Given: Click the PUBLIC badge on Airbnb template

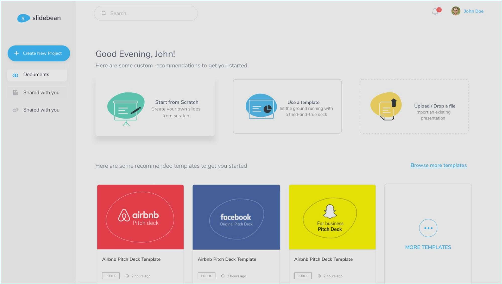Looking at the screenshot, I should point(111,276).
